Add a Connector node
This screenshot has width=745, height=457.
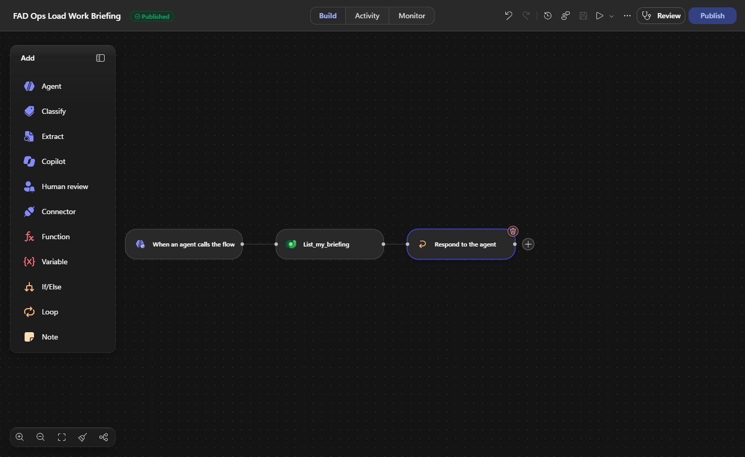point(63,212)
